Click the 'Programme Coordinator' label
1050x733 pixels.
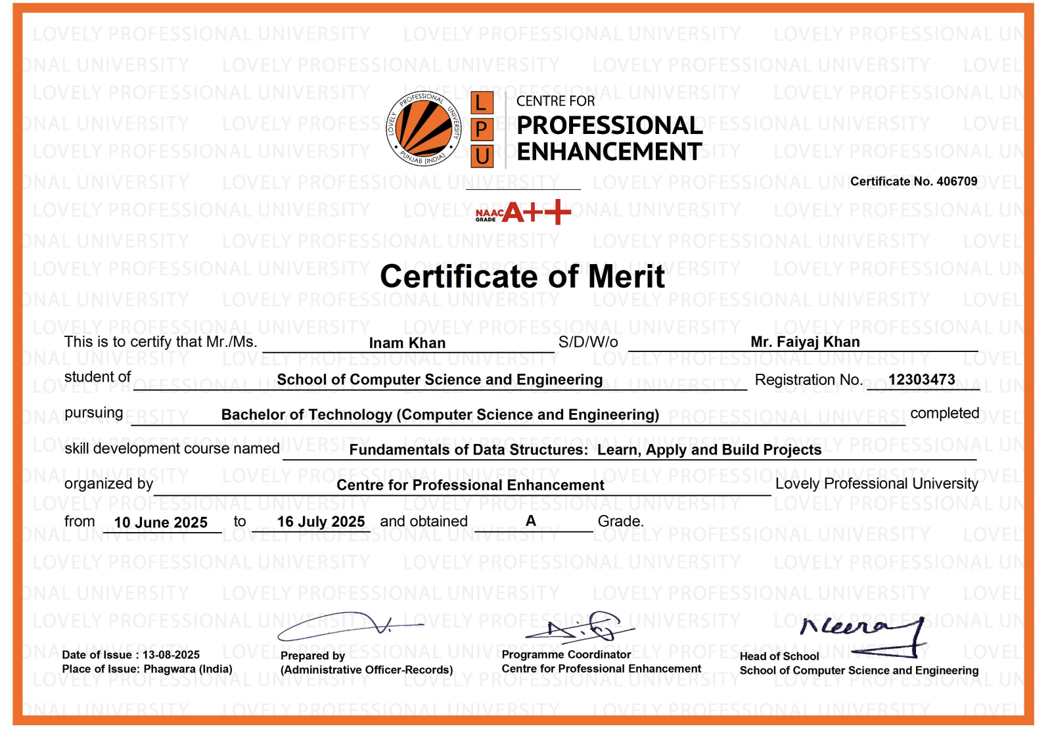pos(566,655)
